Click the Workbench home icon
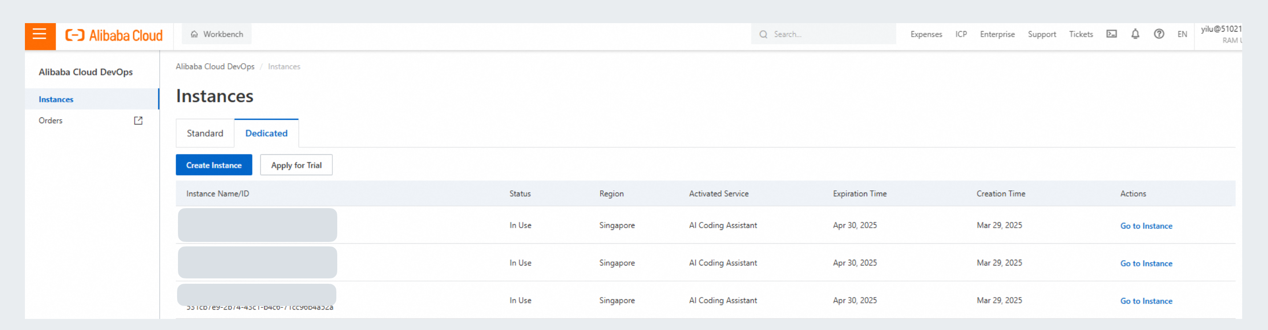The width and height of the screenshot is (1268, 330). click(194, 34)
